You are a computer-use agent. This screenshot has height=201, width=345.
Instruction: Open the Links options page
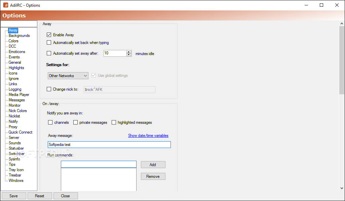point(13,84)
